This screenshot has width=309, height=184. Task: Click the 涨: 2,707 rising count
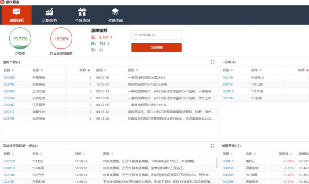pyautogui.click(x=102, y=37)
